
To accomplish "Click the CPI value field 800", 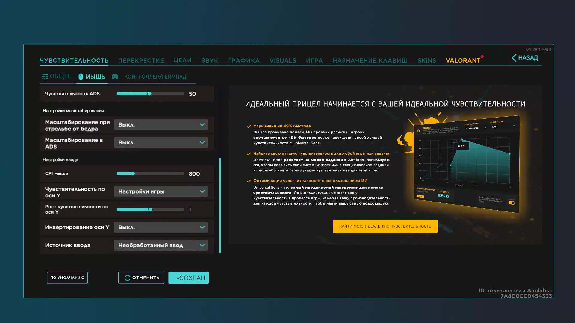I will (x=194, y=174).
